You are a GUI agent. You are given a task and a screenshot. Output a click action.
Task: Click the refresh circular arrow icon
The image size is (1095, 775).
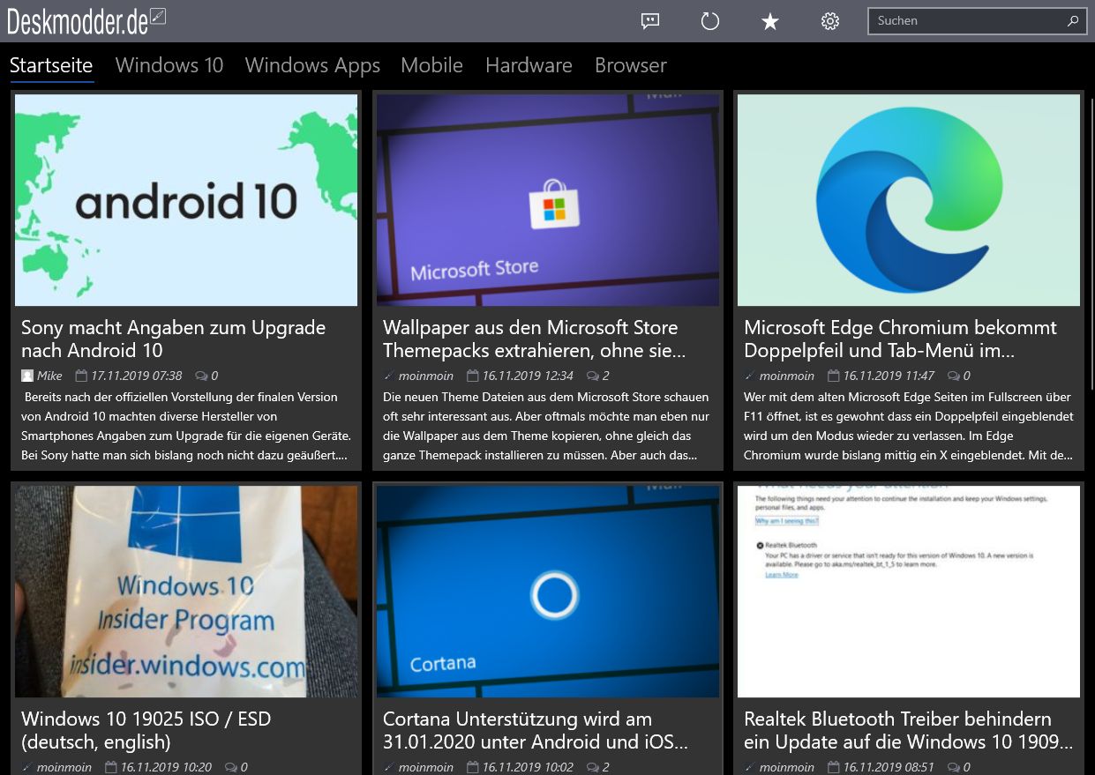click(x=710, y=21)
